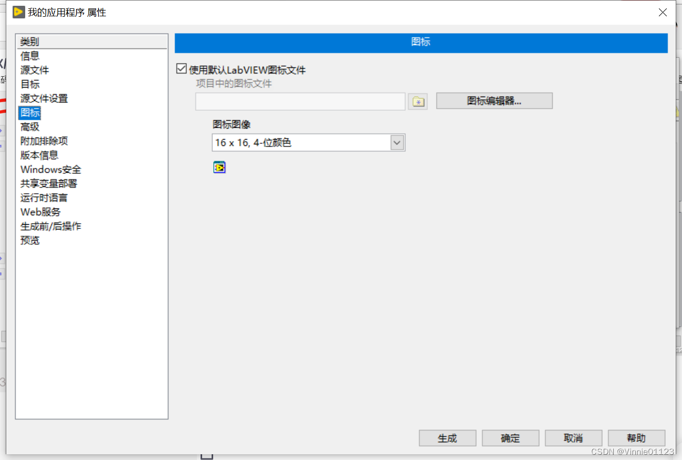Viewport: 682px width, 460px height.
Task: Open the Web服务 category
Action: click(40, 212)
